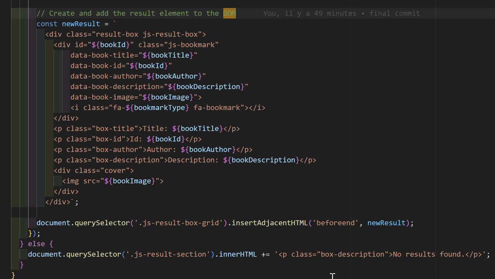Click the img src attribute line
495x279 pixels.
pyautogui.click(x=112, y=181)
